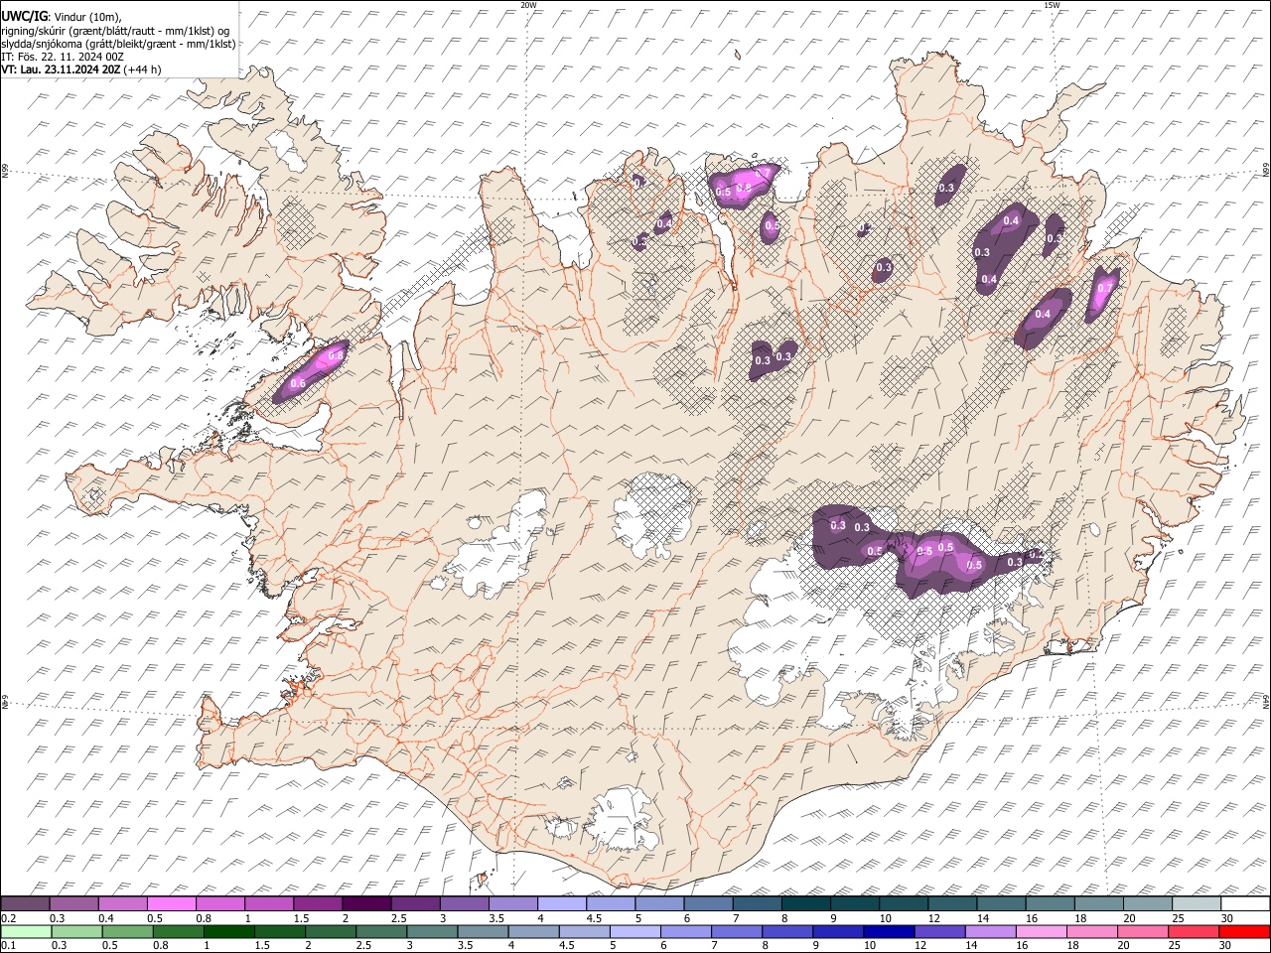Choose the 2.5 swatch in the upper purple scale
Viewport: 1271px width, 953px height.
(x=415, y=903)
